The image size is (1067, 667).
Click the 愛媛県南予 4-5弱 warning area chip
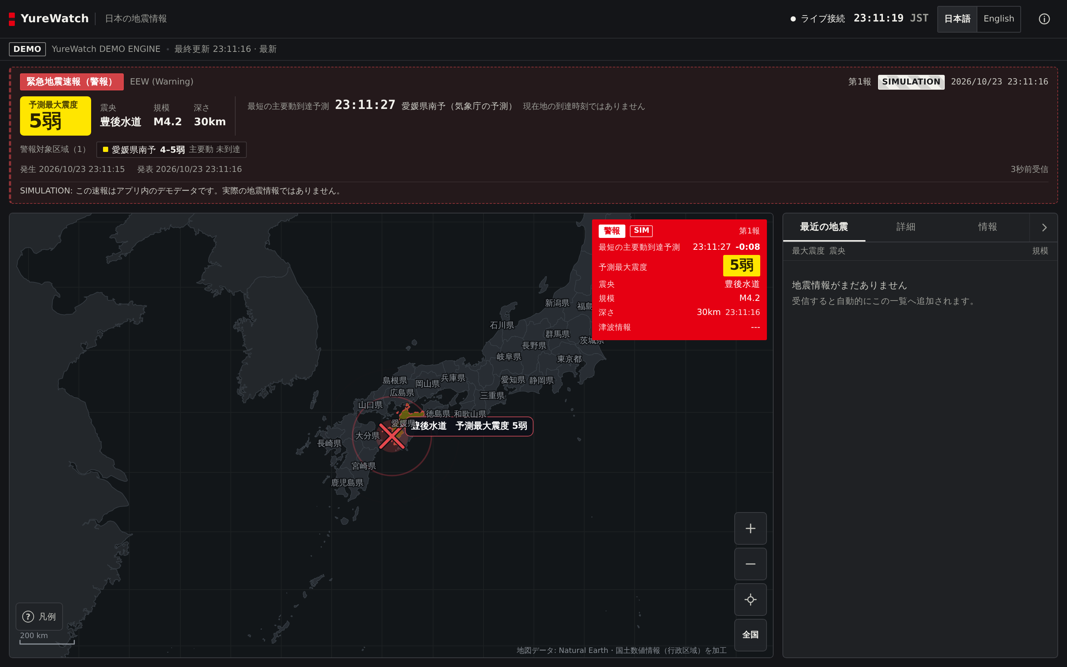pyautogui.click(x=172, y=150)
